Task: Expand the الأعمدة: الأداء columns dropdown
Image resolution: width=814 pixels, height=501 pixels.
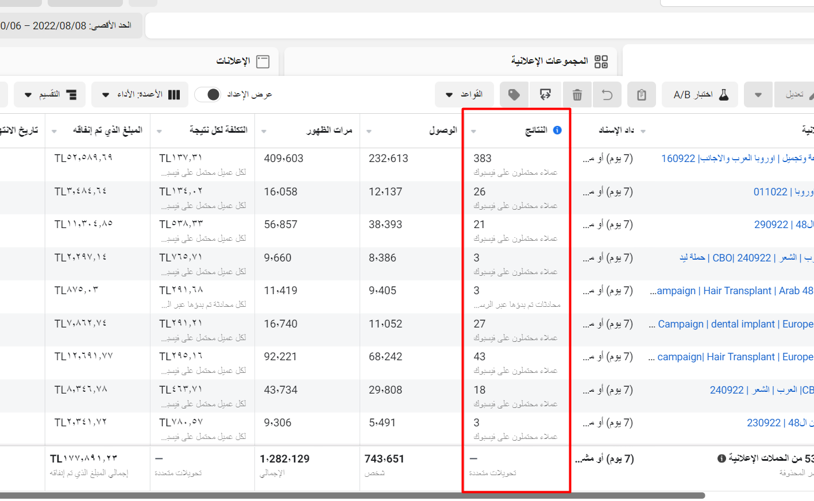Action: 140,94
